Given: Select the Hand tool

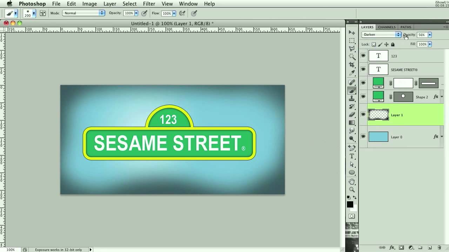Looking at the screenshot, I should tap(352, 182).
